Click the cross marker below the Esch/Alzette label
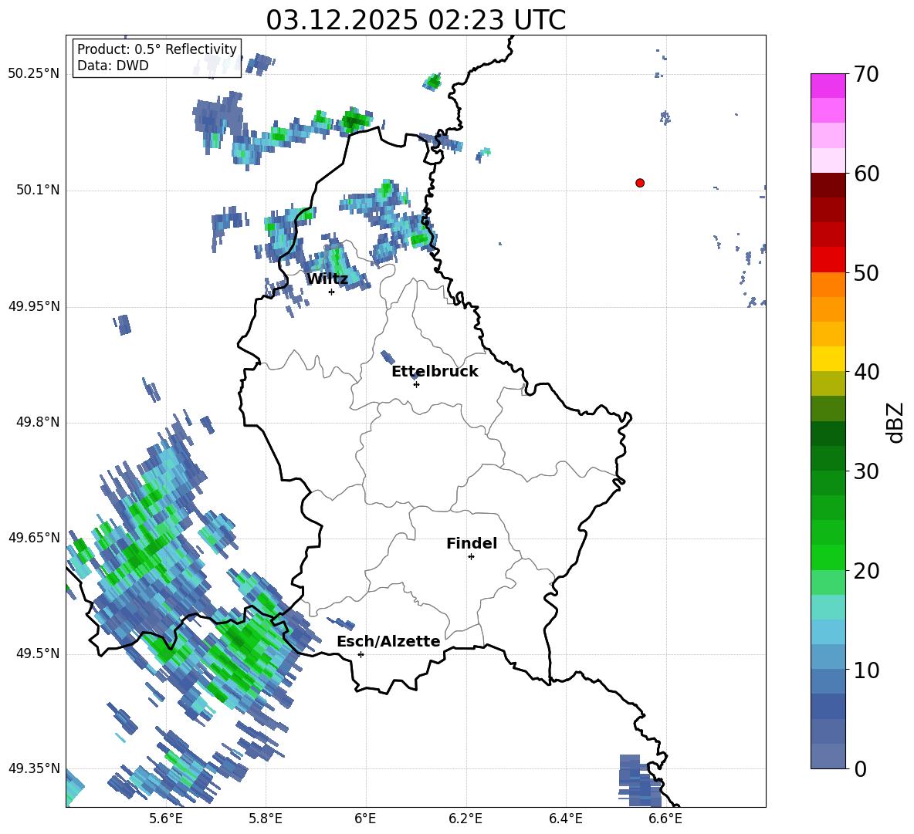The height and width of the screenshot is (834, 914). pos(361,654)
